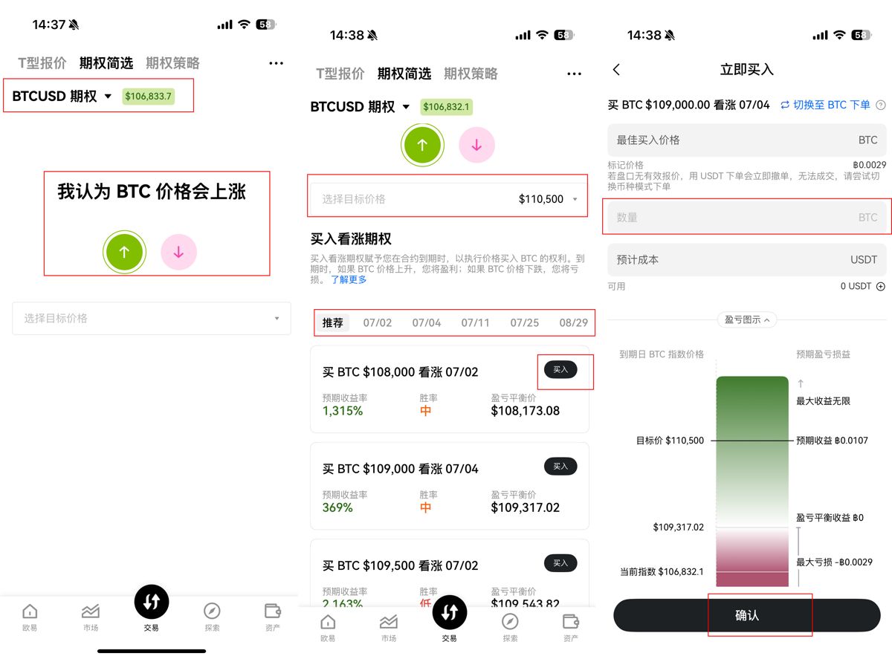This screenshot has height=659, width=892.
Task: Tap the 数量 BTC input field
Action: click(x=746, y=218)
